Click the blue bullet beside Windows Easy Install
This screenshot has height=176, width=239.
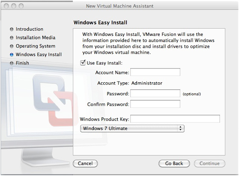click(12, 55)
